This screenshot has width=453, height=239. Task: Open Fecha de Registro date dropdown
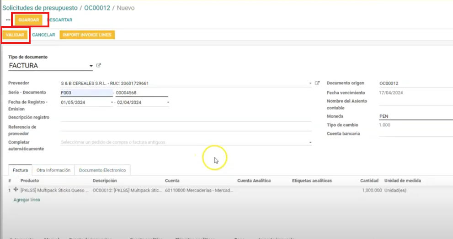(111, 103)
